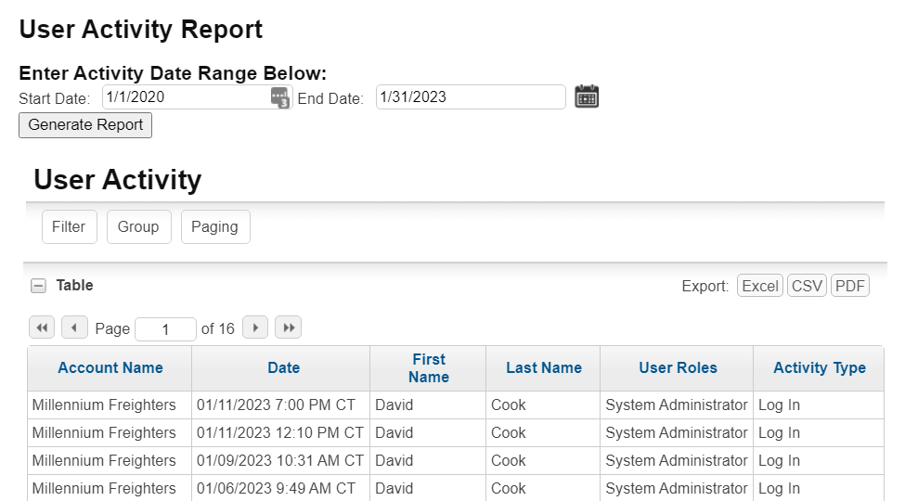Click in the End Date field
This screenshot has height=501, width=905.
click(x=471, y=97)
